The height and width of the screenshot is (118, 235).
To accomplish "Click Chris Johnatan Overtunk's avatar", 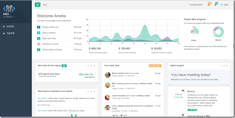I will click(x=108, y=107).
